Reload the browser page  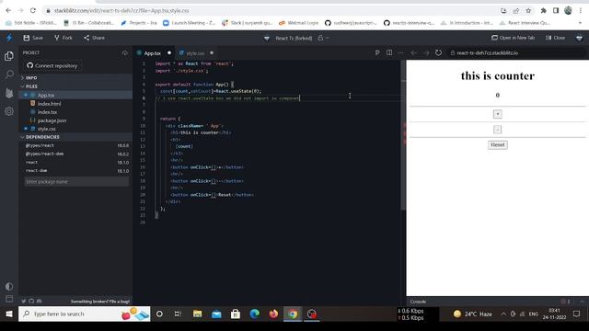tap(33, 10)
